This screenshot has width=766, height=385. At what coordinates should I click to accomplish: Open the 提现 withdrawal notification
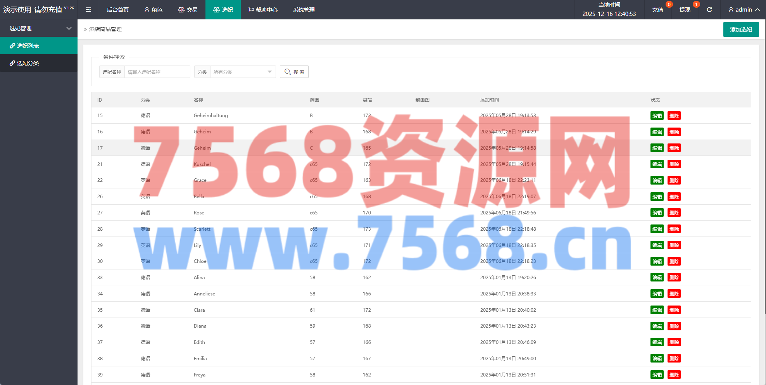pos(685,10)
